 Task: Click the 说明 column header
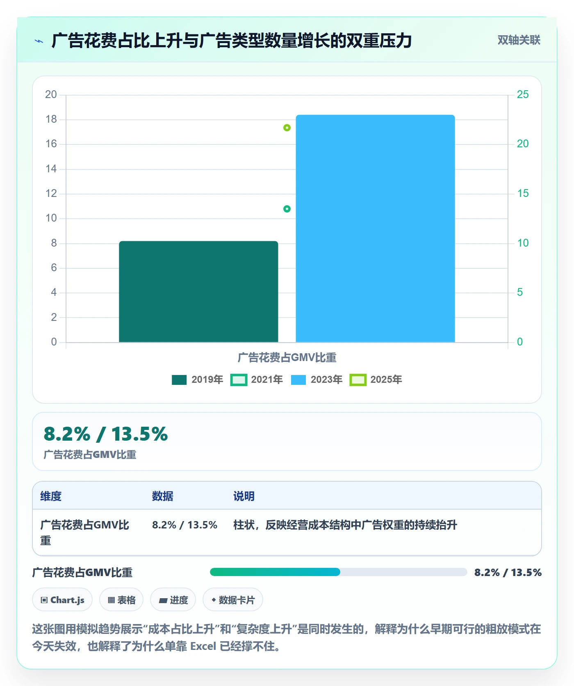coord(244,496)
